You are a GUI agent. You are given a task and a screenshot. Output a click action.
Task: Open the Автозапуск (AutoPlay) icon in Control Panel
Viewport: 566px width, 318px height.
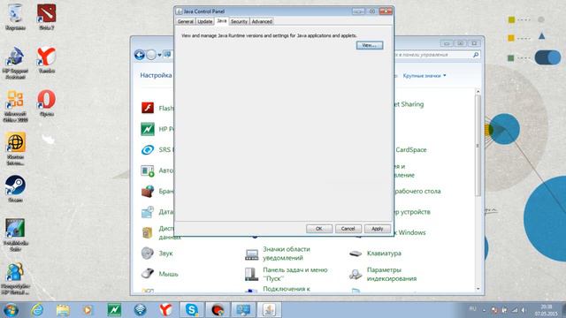[x=148, y=170]
